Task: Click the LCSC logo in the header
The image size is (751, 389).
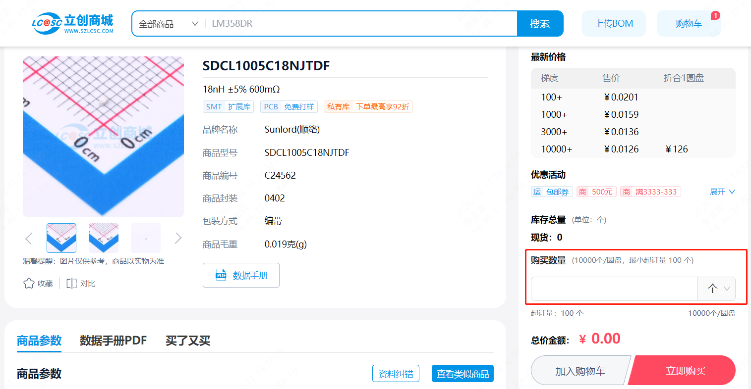Action: [x=72, y=23]
